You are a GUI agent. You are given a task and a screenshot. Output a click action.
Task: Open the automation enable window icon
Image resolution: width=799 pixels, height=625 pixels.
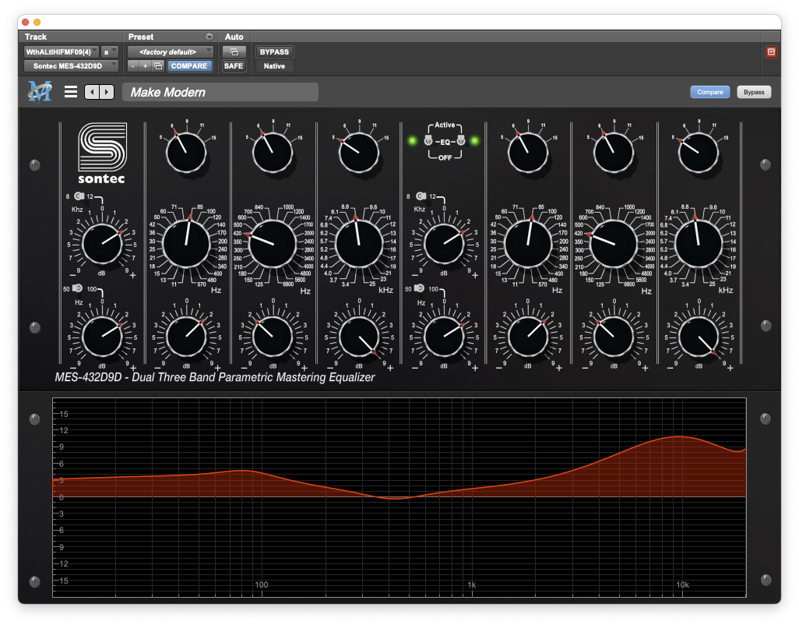234,52
